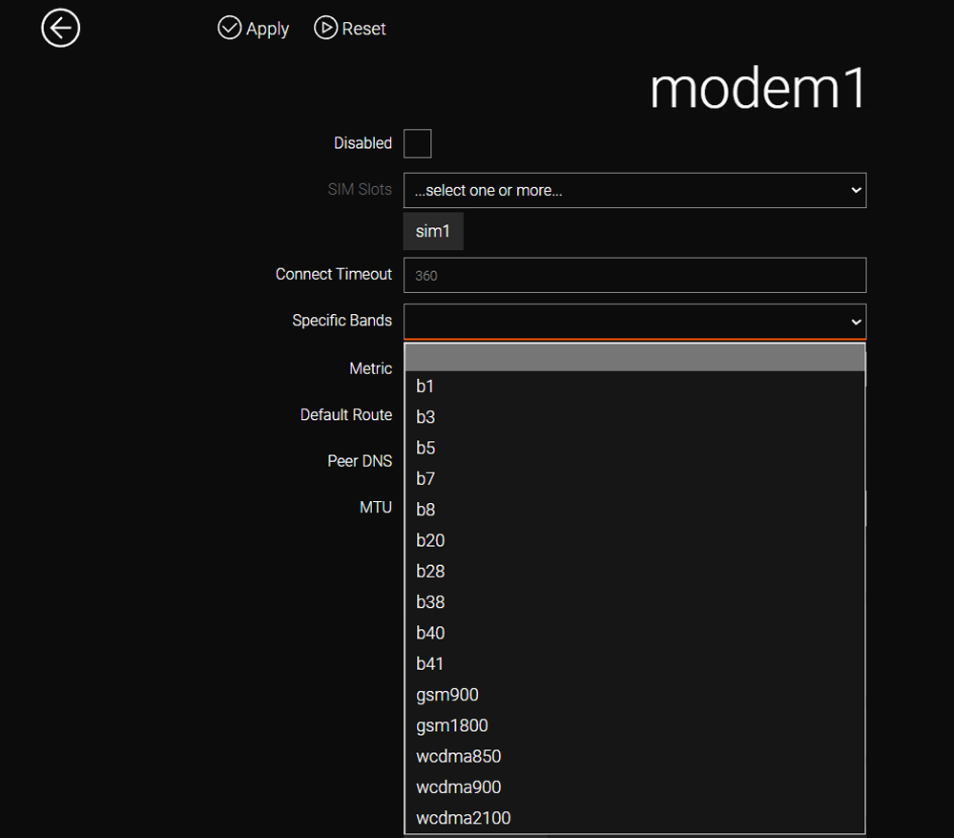954x838 pixels.
Task: Pick wcdma900 from the bands list
Action: pos(634,786)
